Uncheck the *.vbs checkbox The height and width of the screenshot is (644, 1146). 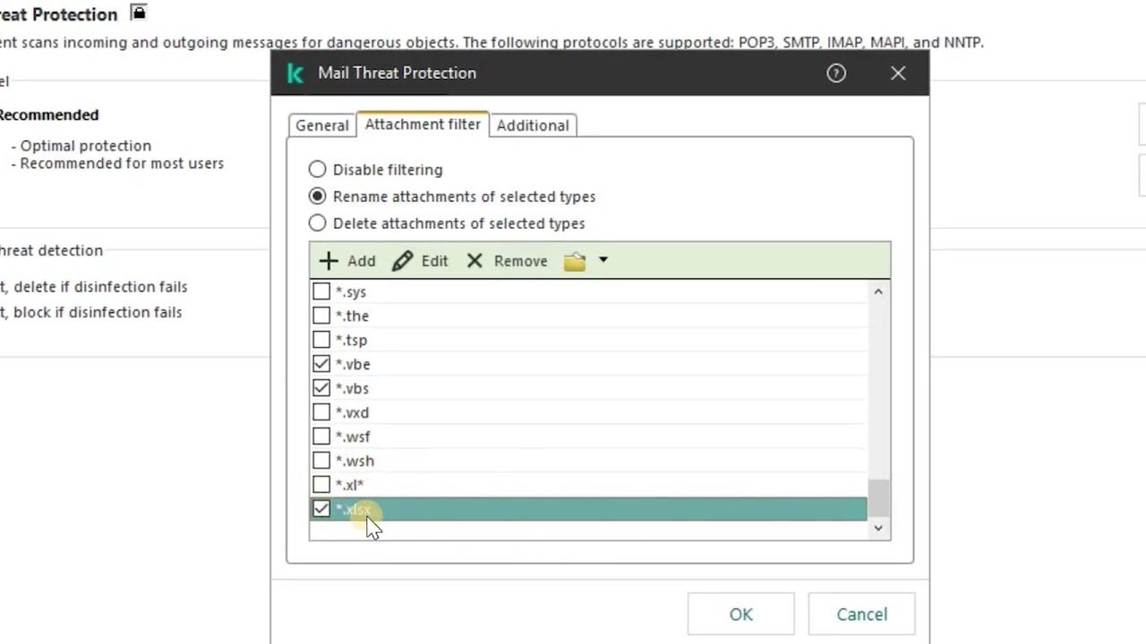[321, 388]
